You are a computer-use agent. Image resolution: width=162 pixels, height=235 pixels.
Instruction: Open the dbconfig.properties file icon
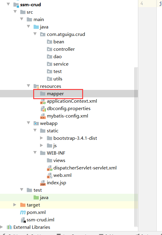pyautogui.click(x=43, y=109)
